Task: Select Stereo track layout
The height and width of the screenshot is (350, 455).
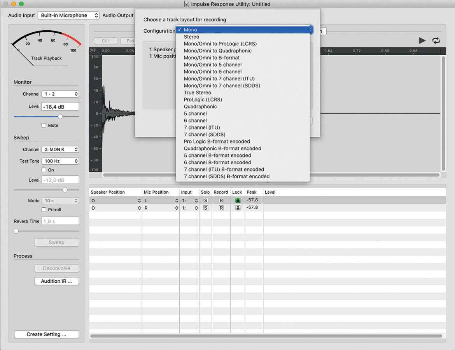Action: [243, 37]
